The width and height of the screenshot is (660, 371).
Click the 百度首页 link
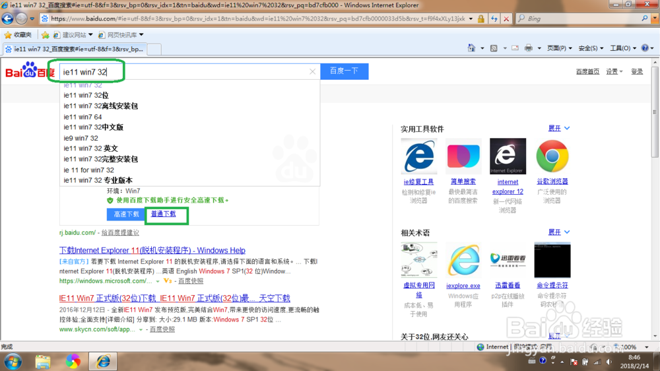587,71
